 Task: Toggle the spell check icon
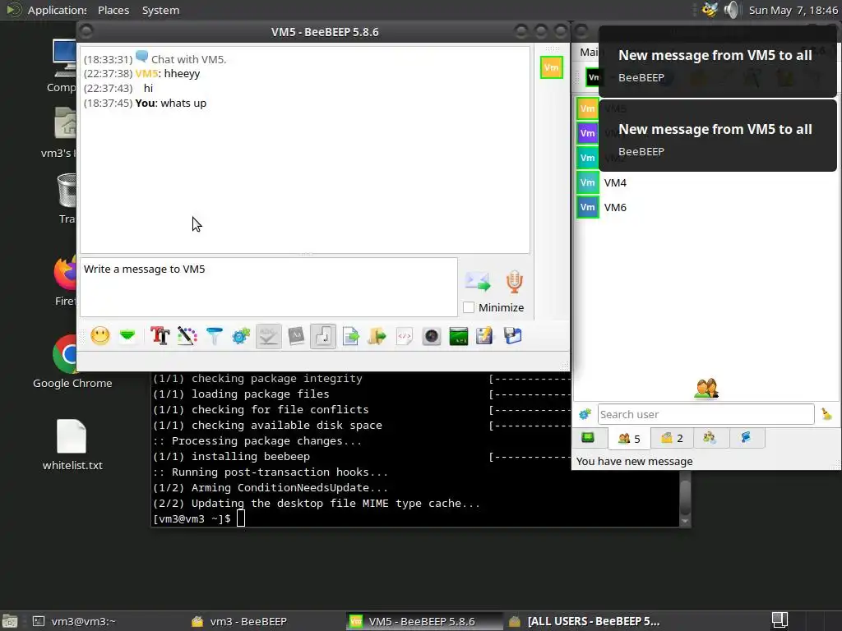pos(269,336)
